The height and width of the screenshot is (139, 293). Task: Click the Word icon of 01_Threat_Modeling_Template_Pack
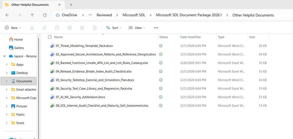point(52,46)
